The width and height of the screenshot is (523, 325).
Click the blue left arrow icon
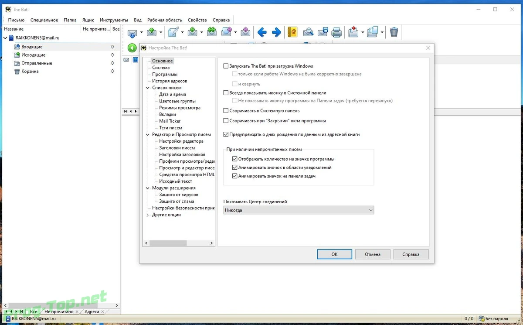pos(262,32)
